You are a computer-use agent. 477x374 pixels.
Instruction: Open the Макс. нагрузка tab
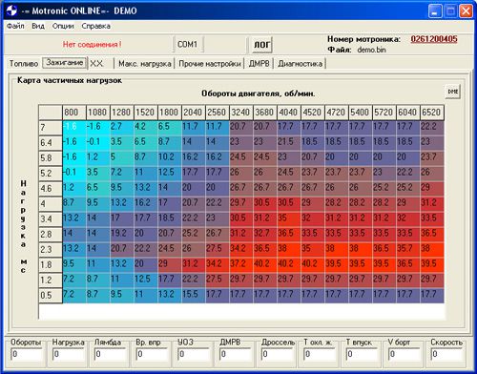click(145, 64)
